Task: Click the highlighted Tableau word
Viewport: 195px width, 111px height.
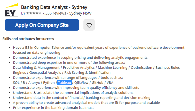Action: pos(64,83)
